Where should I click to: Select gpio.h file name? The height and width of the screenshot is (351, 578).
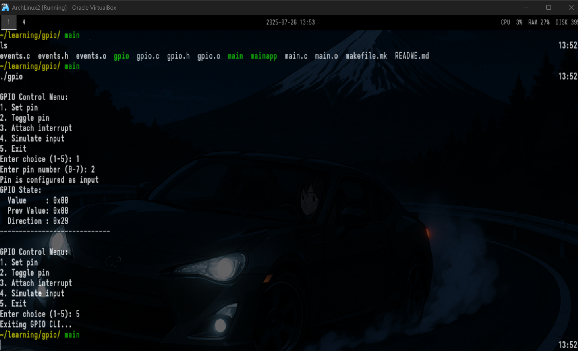point(178,56)
